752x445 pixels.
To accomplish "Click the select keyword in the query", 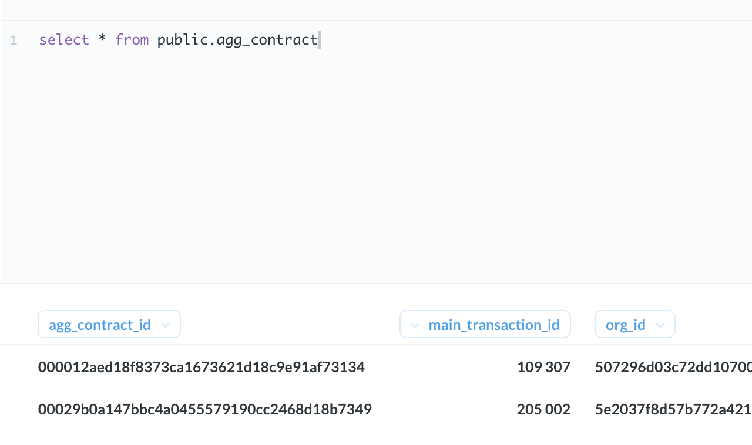I will point(64,39).
